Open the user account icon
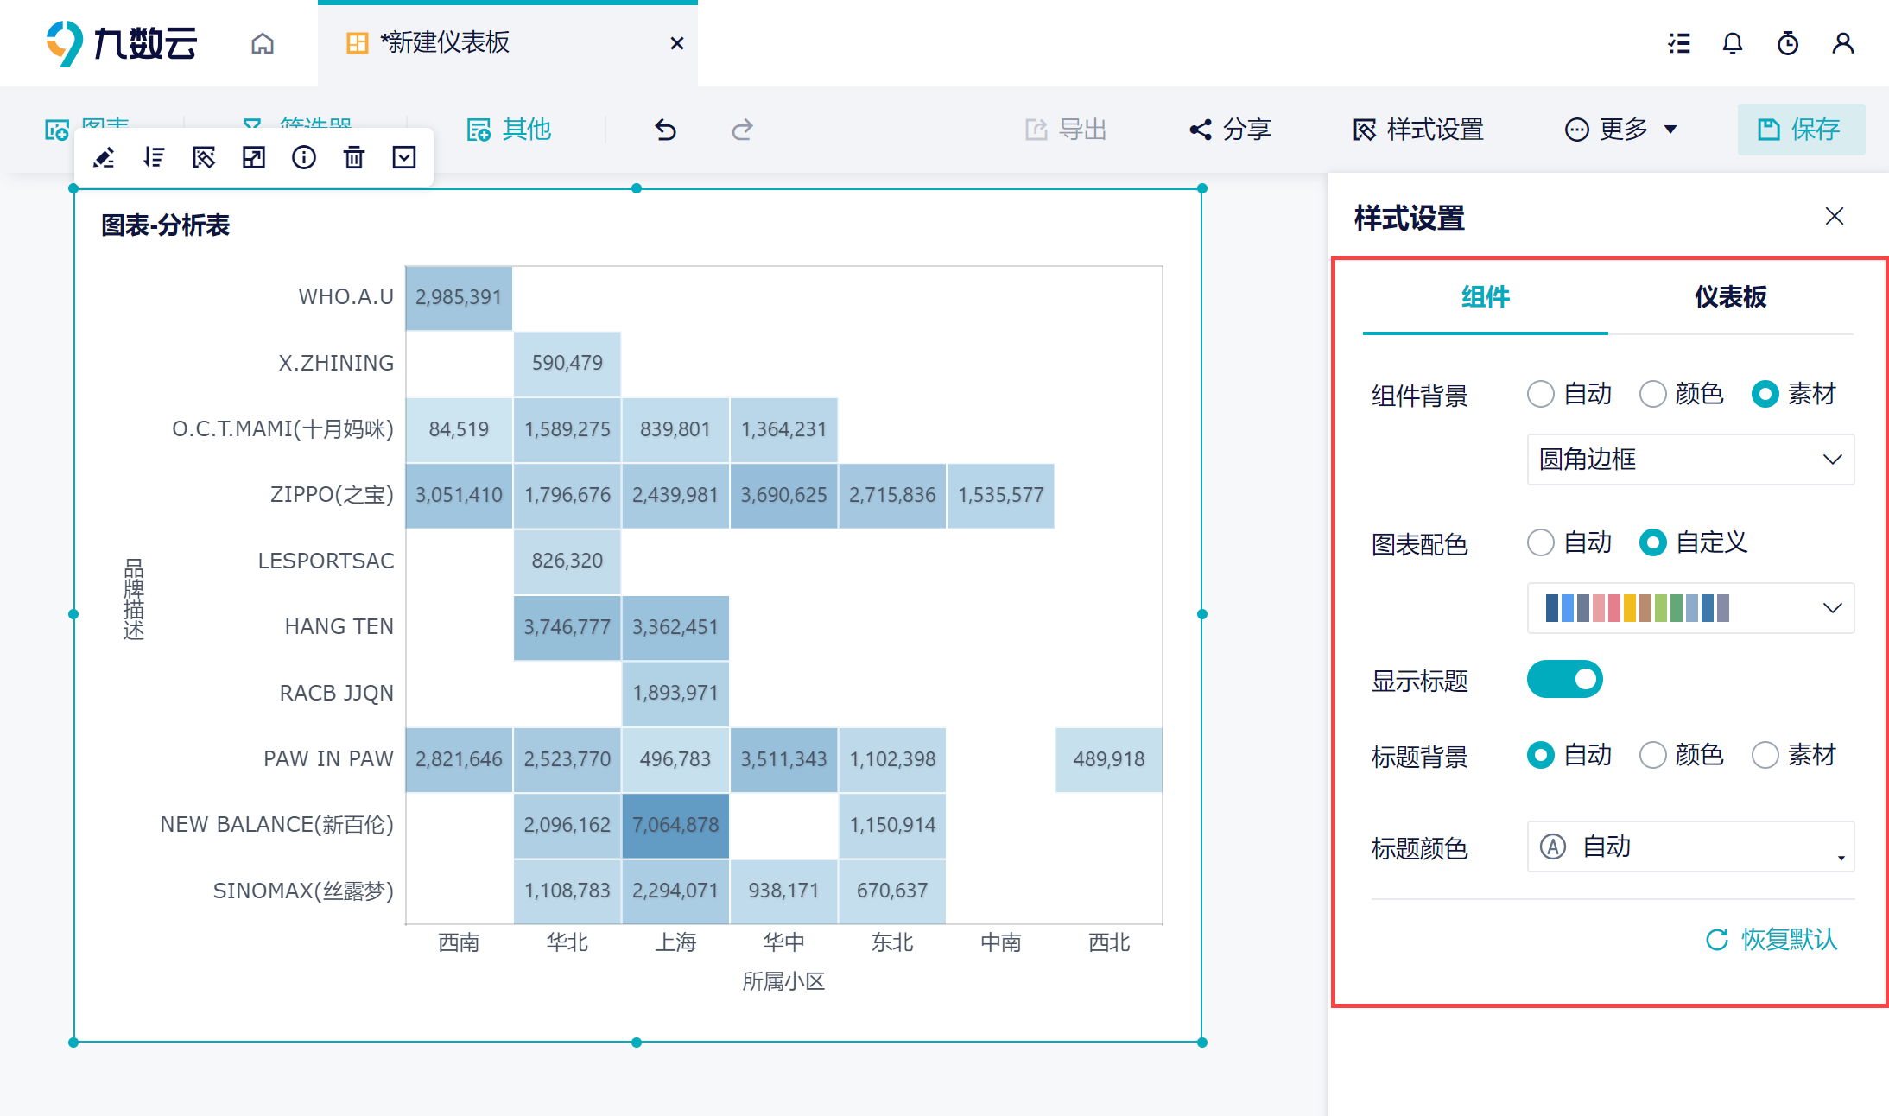Screen dimensions: 1889x1116 tap(1842, 43)
